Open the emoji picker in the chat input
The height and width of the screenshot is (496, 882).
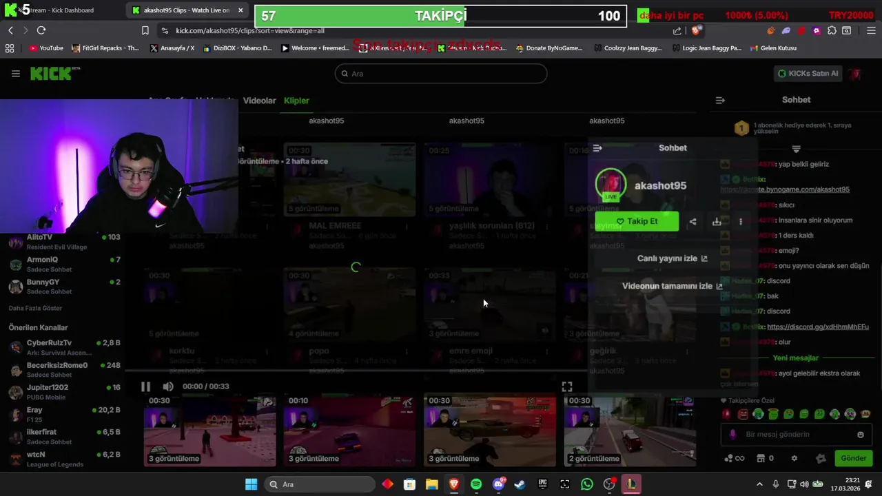[x=860, y=435]
